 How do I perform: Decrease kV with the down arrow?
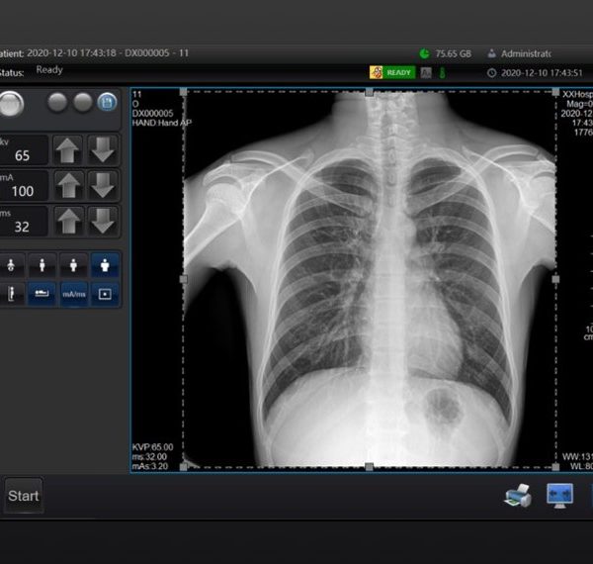[102, 150]
